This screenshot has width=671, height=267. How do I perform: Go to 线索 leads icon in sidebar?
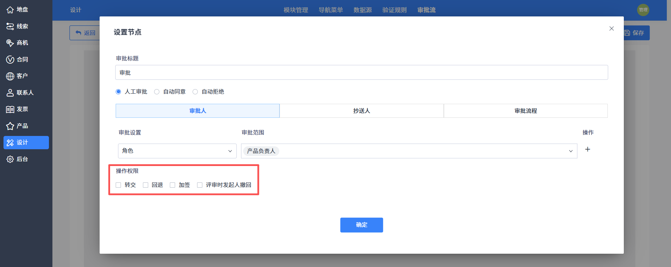point(10,26)
